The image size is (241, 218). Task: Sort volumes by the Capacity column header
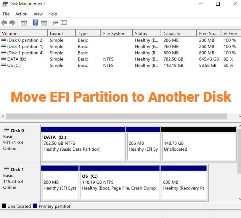pos(172,33)
